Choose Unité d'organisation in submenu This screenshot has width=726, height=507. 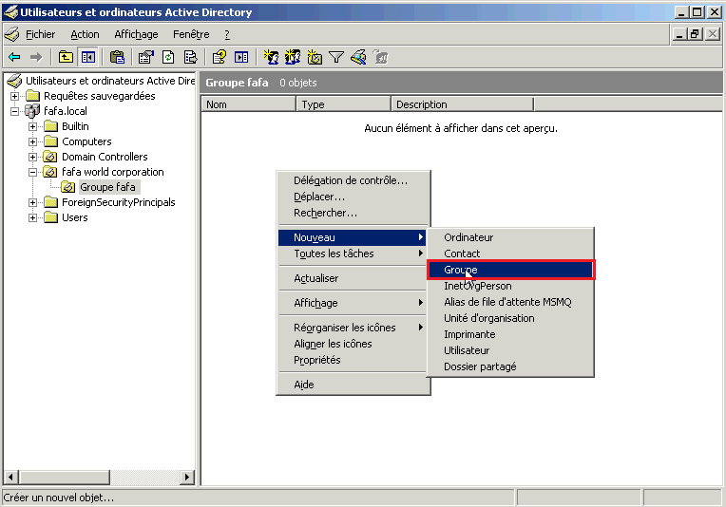[x=510, y=318]
